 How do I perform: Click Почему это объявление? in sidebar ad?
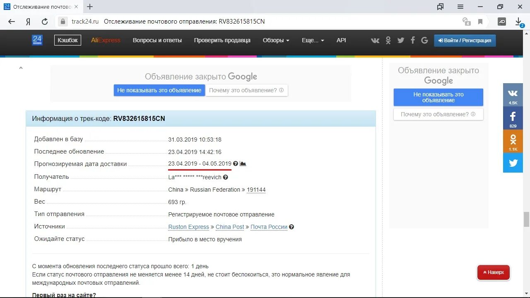[x=438, y=114]
